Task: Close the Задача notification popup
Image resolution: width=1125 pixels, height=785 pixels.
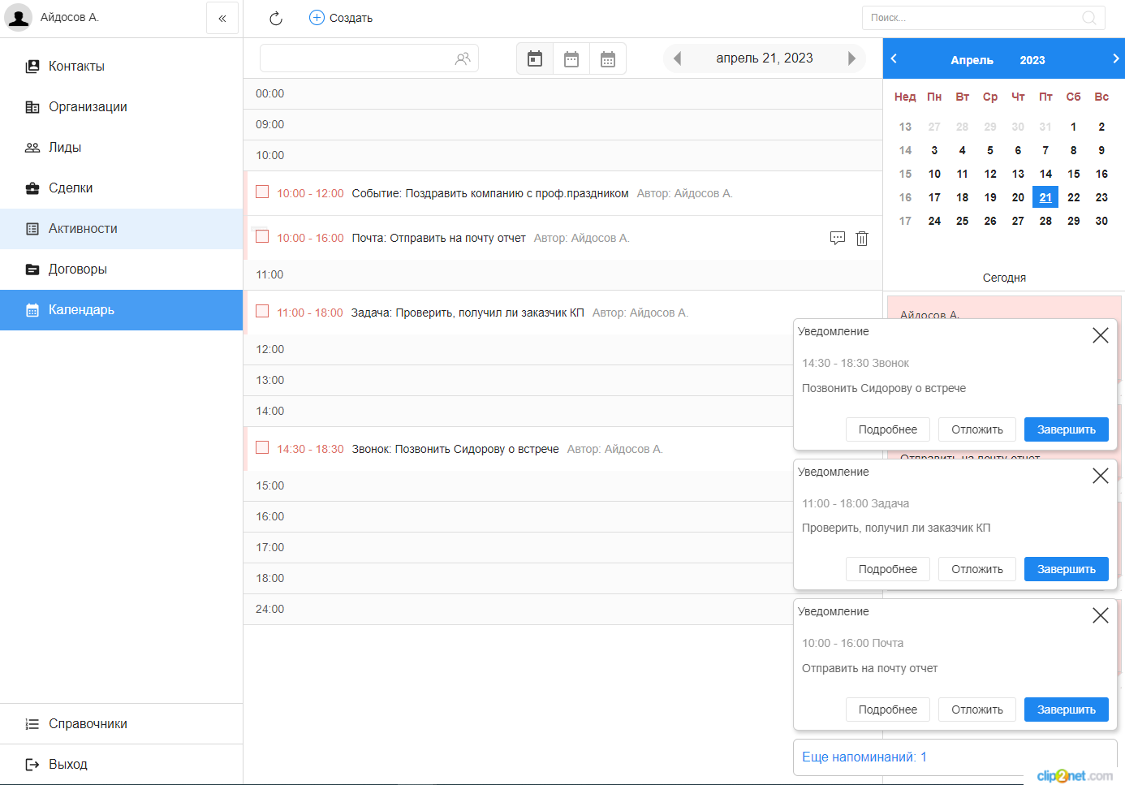Action: pyautogui.click(x=1101, y=476)
